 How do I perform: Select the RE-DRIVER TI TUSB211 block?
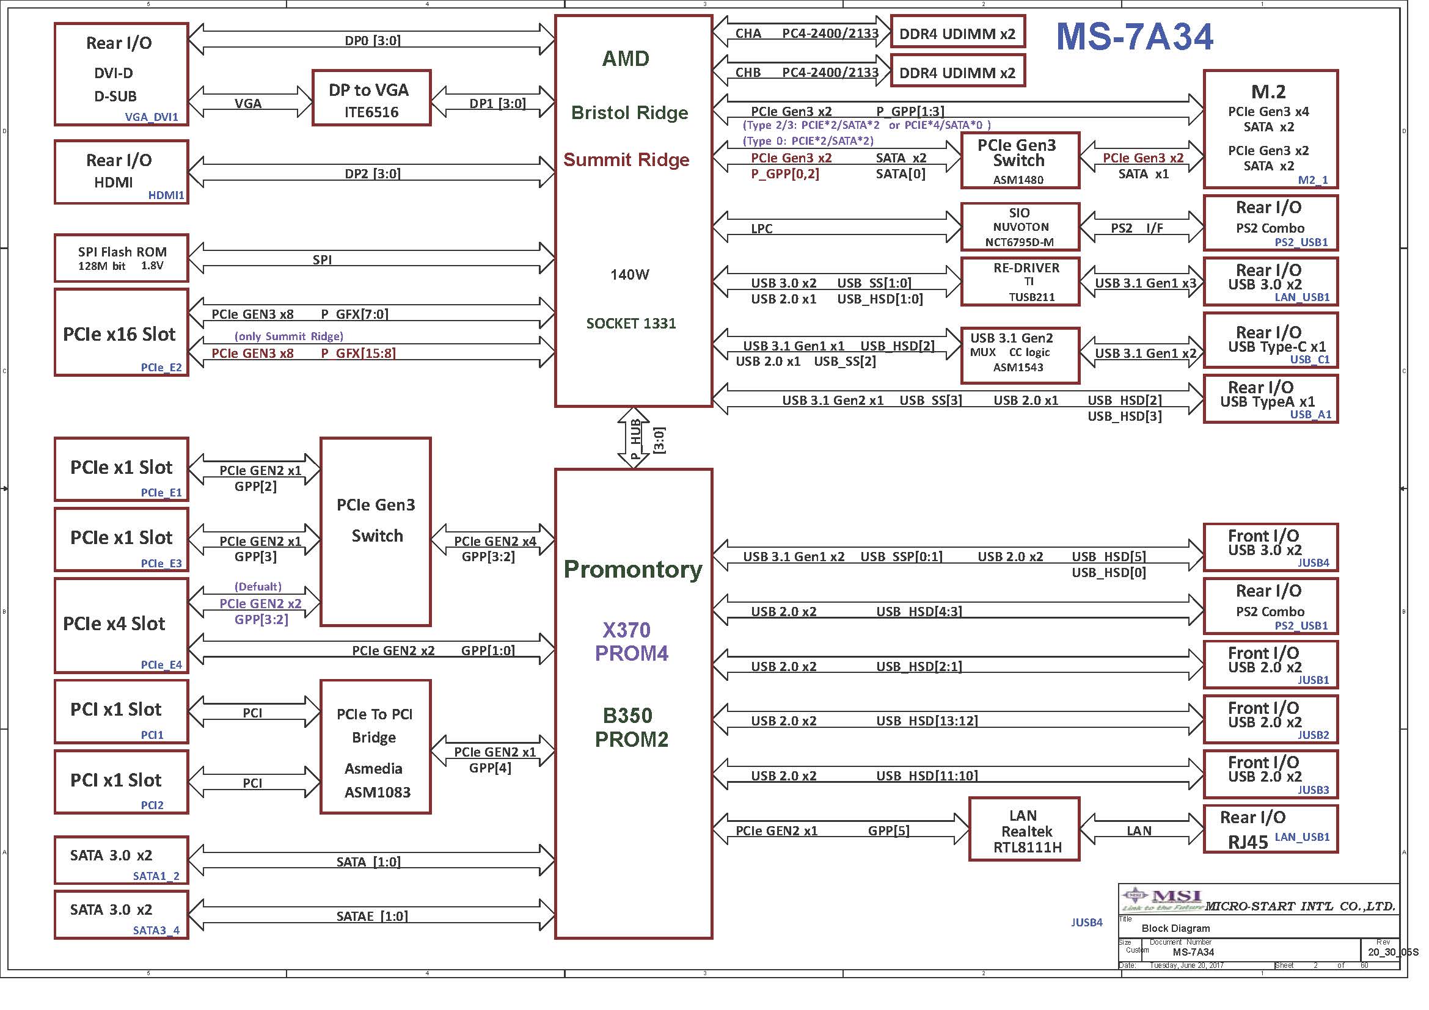click(x=1020, y=282)
